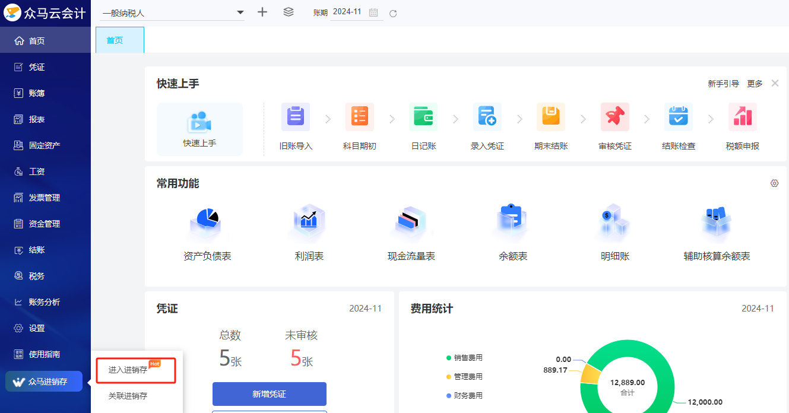Open the 结账检查 calendar icon
789x413 pixels.
(679, 117)
